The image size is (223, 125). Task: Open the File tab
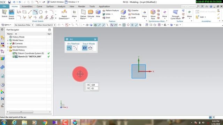click(x=5, y=6)
